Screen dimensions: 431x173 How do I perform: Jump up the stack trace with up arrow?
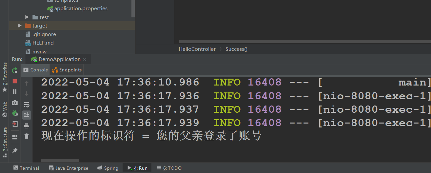(27, 83)
